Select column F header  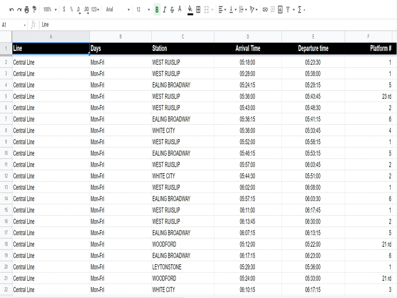368,37
